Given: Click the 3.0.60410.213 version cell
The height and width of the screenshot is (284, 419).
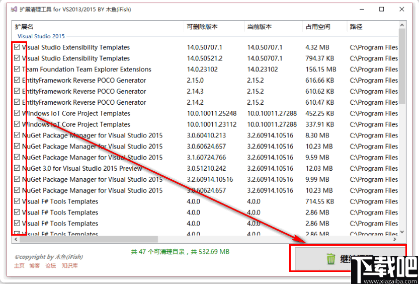Looking at the screenshot, I should tap(206, 135).
